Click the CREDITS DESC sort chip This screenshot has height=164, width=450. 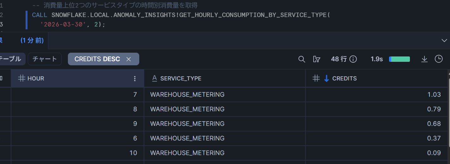[x=97, y=59]
